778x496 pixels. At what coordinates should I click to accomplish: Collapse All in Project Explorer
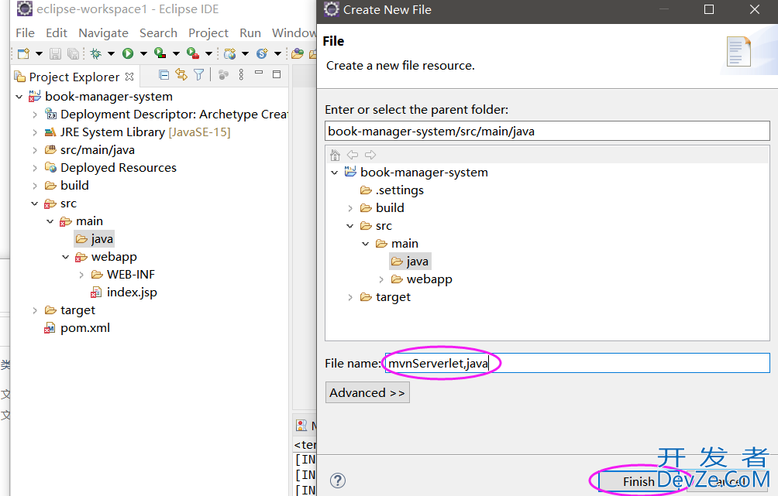pyautogui.click(x=164, y=75)
